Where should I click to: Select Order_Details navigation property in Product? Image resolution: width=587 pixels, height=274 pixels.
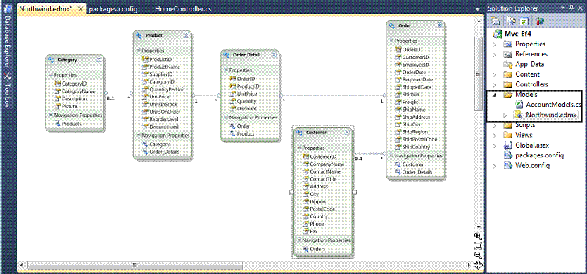(x=165, y=152)
